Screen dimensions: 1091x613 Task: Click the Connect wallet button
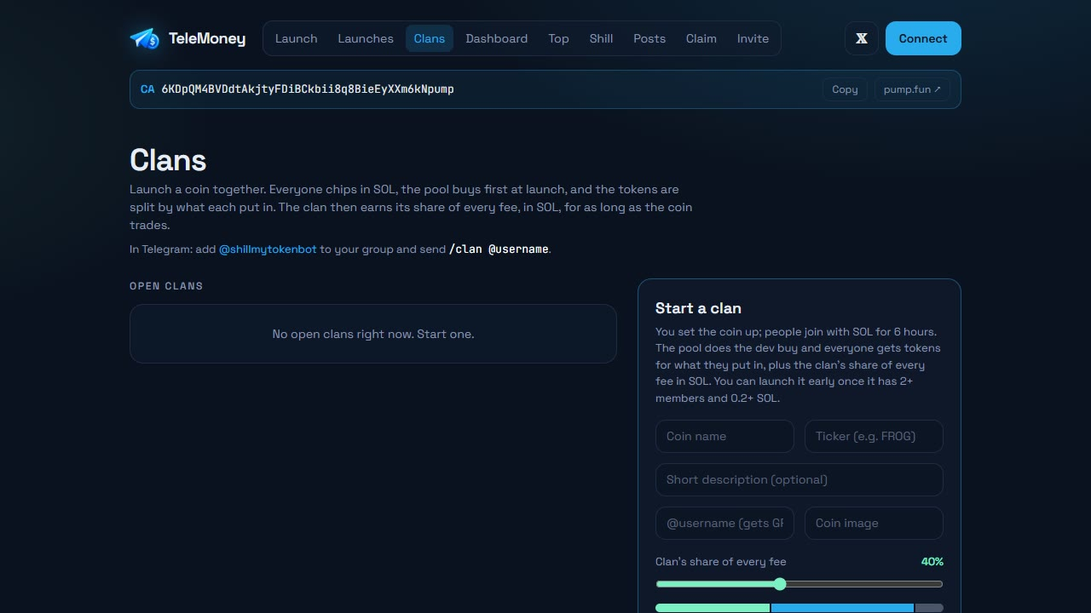(x=923, y=38)
